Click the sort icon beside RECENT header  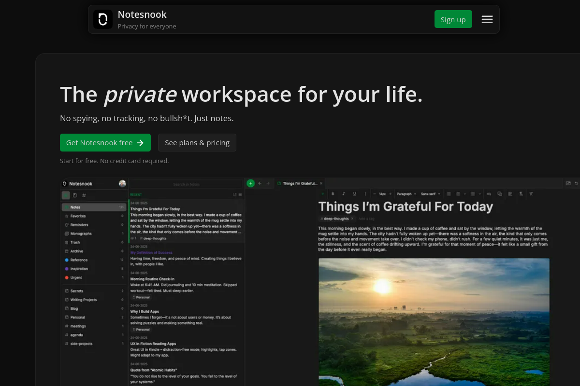[235, 195]
